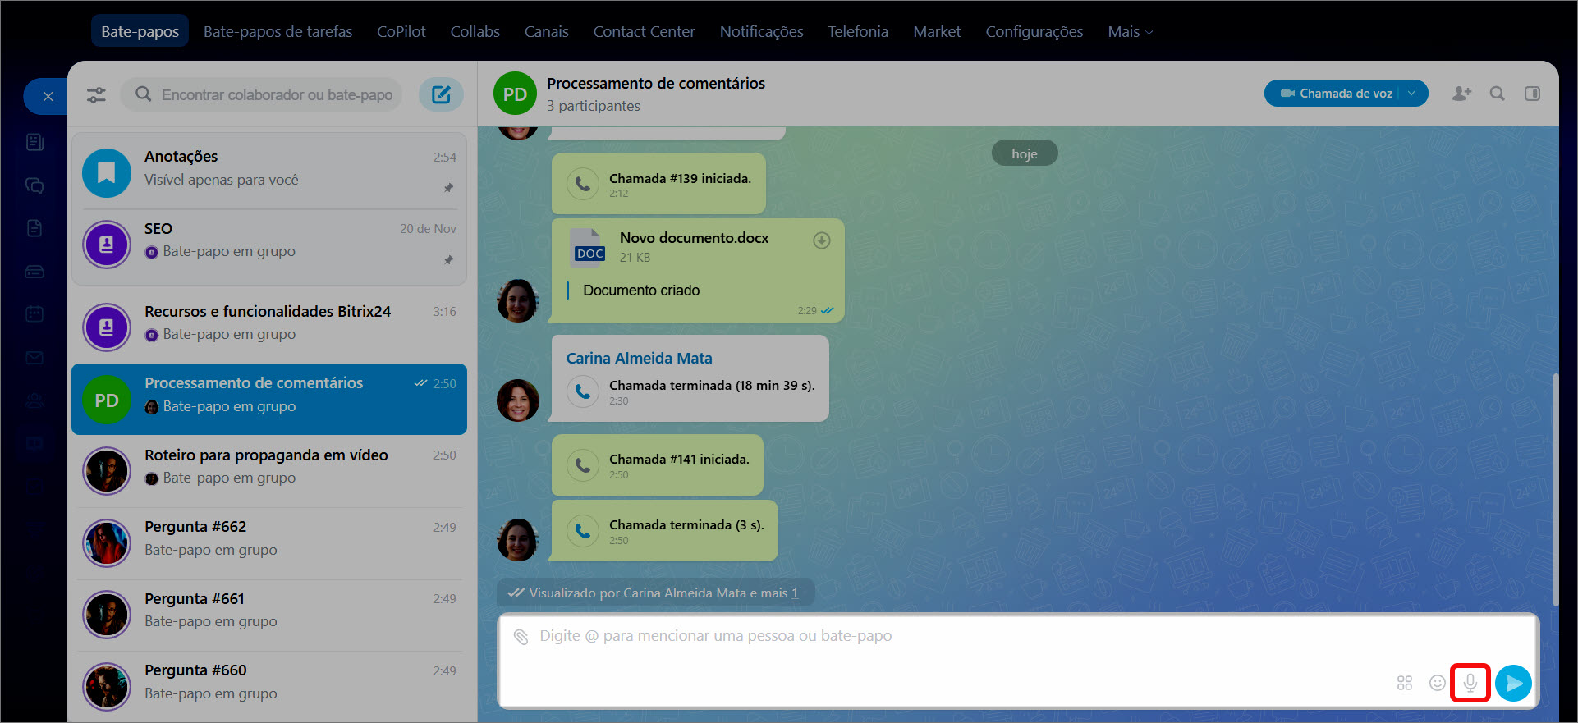Click the microphone voice message icon
Viewport: 1578px width, 723px height.
point(1470,683)
